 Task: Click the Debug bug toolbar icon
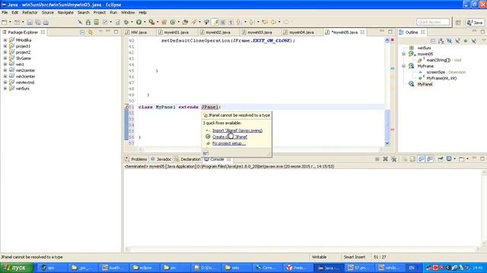click(126, 22)
